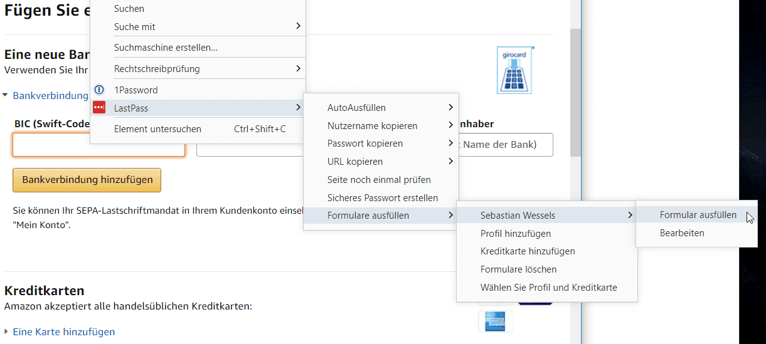
Task: Choose Suchmaschine erstellen… entry
Action: pyautogui.click(x=198, y=48)
